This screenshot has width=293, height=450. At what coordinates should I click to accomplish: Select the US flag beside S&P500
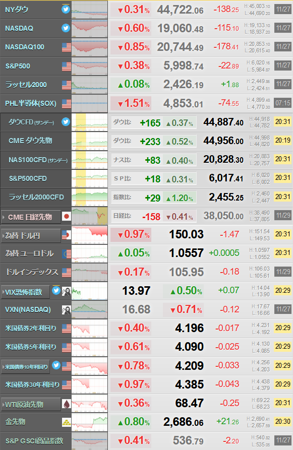(x=67, y=66)
